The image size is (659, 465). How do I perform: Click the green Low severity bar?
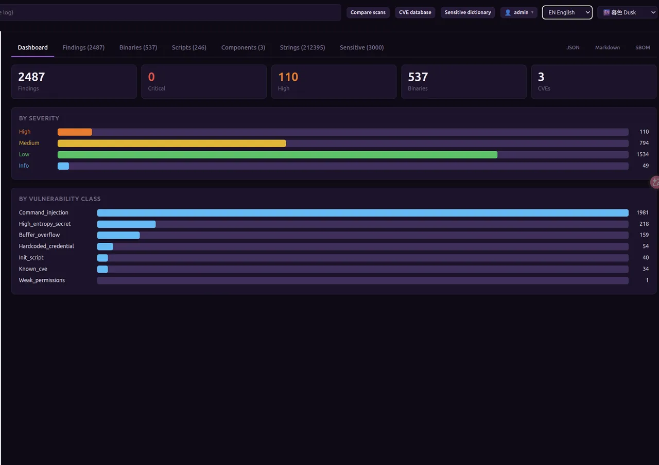point(278,154)
